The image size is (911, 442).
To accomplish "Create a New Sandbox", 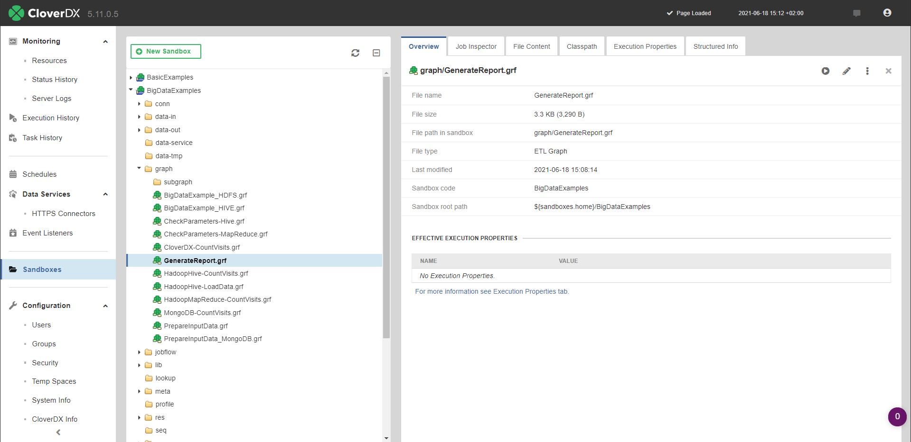I will coord(166,51).
